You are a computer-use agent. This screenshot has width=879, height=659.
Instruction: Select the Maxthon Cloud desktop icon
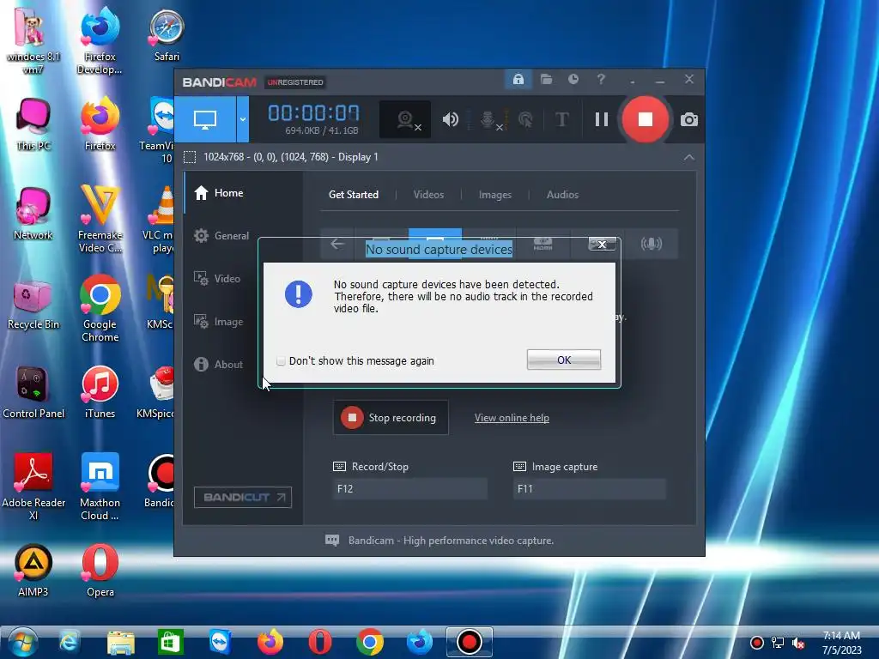[x=100, y=487]
